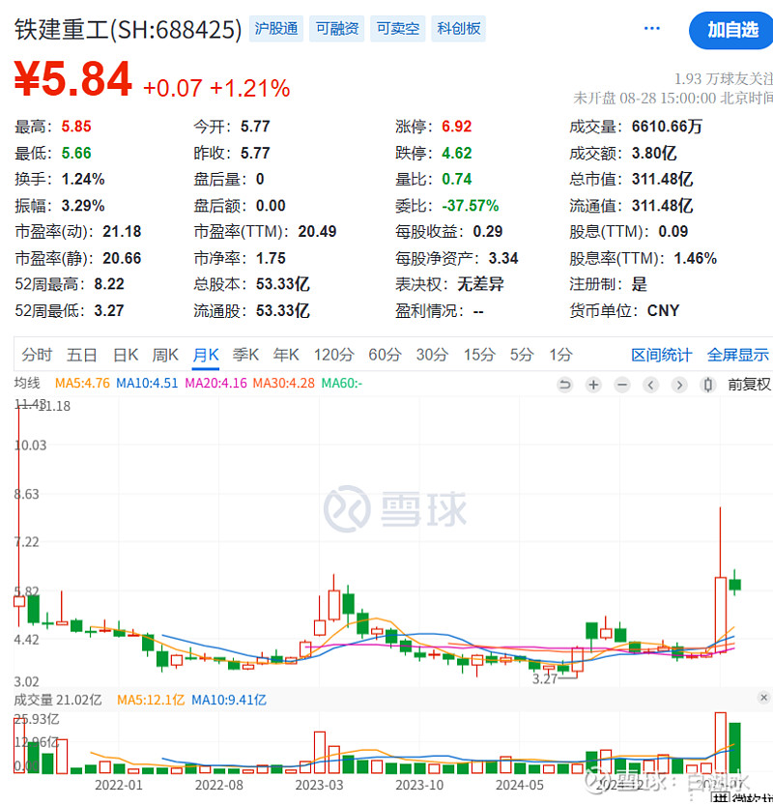Open the three-dot more options menu

pyautogui.click(x=652, y=28)
